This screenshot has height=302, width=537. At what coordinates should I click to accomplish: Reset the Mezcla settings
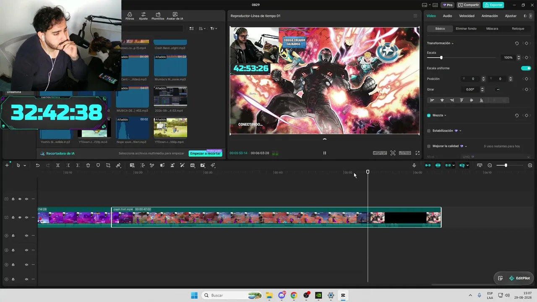coord(517,115)
